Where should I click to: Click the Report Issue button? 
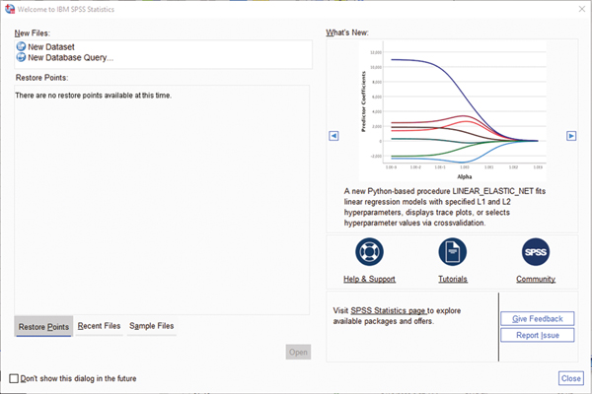[x=538, y=335]
